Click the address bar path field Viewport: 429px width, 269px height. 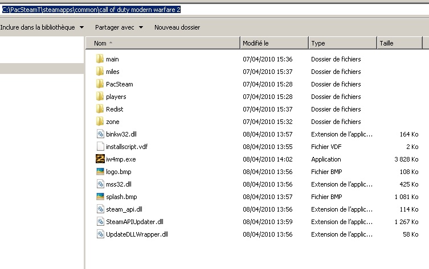coord(214,10)
